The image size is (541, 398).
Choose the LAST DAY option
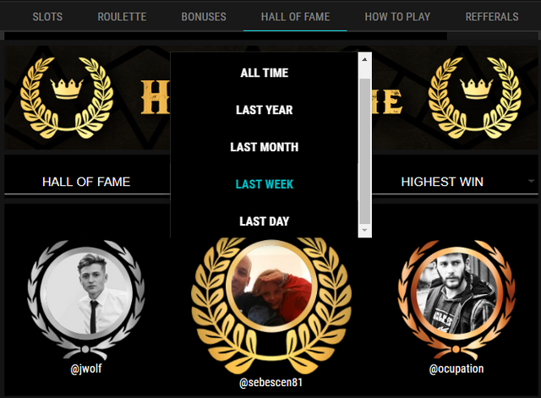tap(265, 221)
